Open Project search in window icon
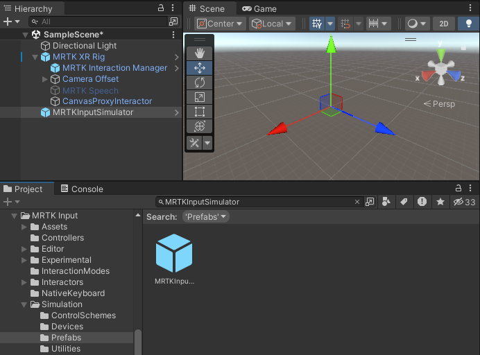Screen dimensions: 480x355 (370, 202)
